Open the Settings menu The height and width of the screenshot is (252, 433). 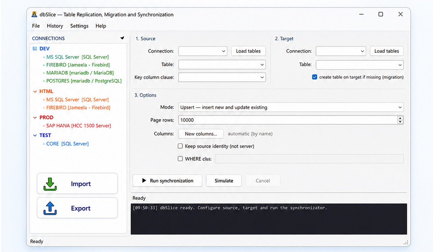click(x=79, y=26)
